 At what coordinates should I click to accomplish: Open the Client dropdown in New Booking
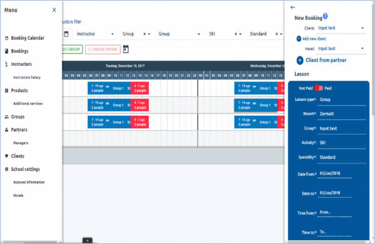coord(341,28)
